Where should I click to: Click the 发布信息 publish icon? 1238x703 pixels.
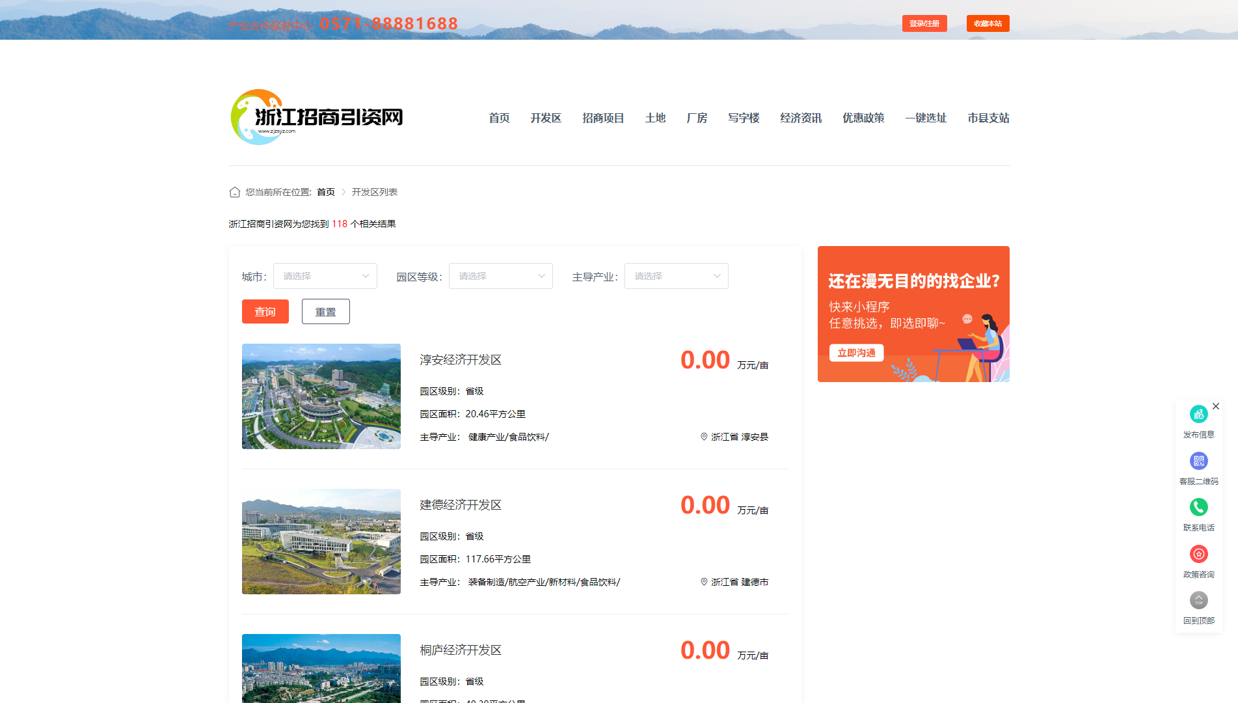[x=1198, y=414]
